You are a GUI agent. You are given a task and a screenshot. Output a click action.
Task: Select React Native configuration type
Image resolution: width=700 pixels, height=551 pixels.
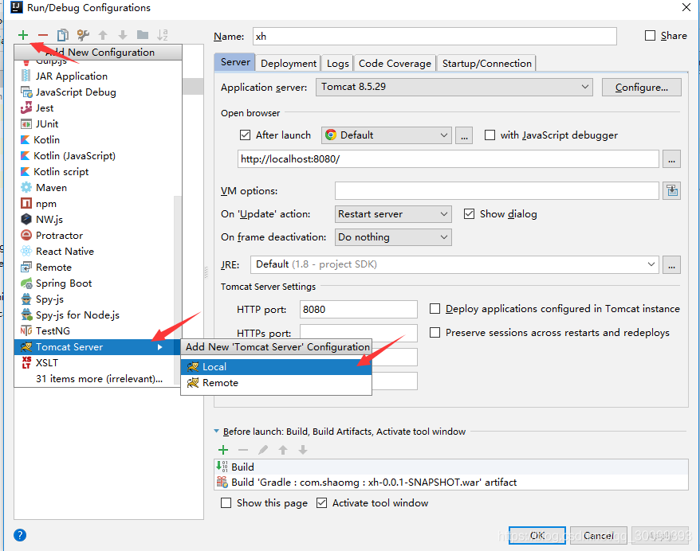pos(94,252)
